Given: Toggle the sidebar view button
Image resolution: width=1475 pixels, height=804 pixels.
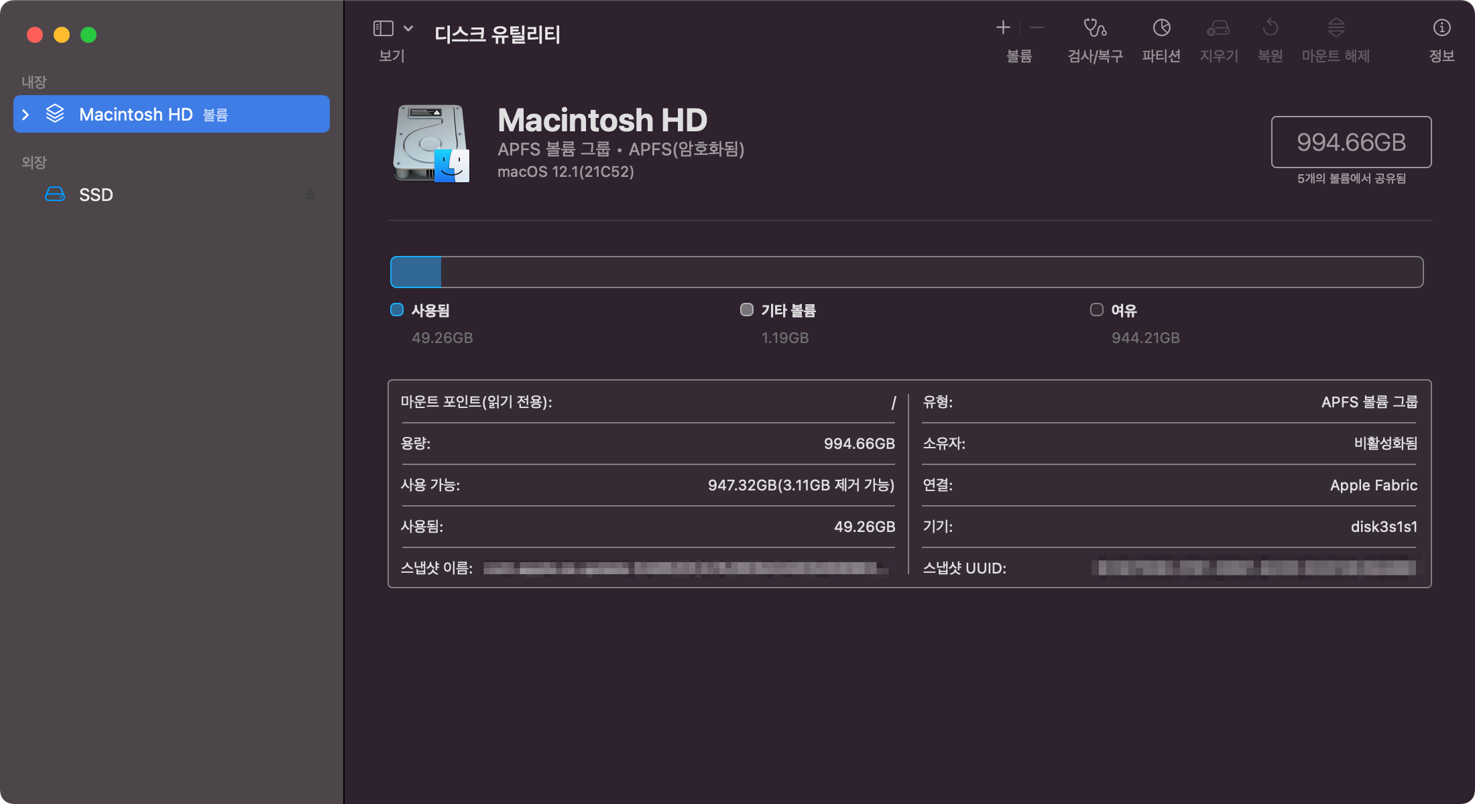Looking at the screenshot, I should pyautogui.click(x=383, y=28).
